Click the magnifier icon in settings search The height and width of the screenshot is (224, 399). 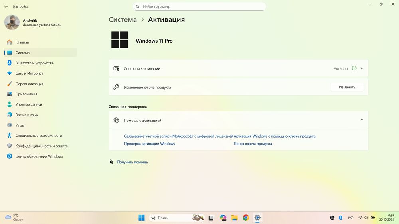[138, 7]
